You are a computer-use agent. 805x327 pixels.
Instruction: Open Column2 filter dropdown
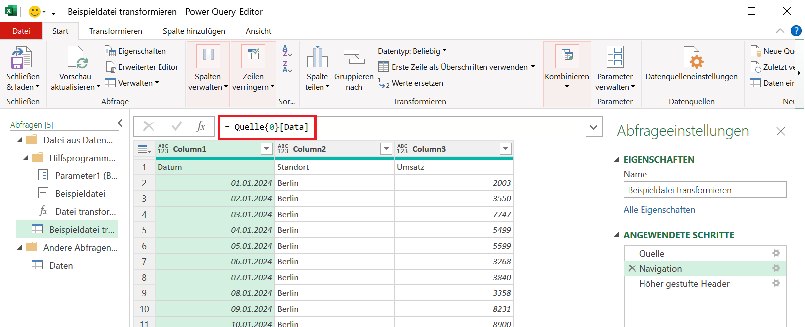pyautogui.click(x=386, y=149)
